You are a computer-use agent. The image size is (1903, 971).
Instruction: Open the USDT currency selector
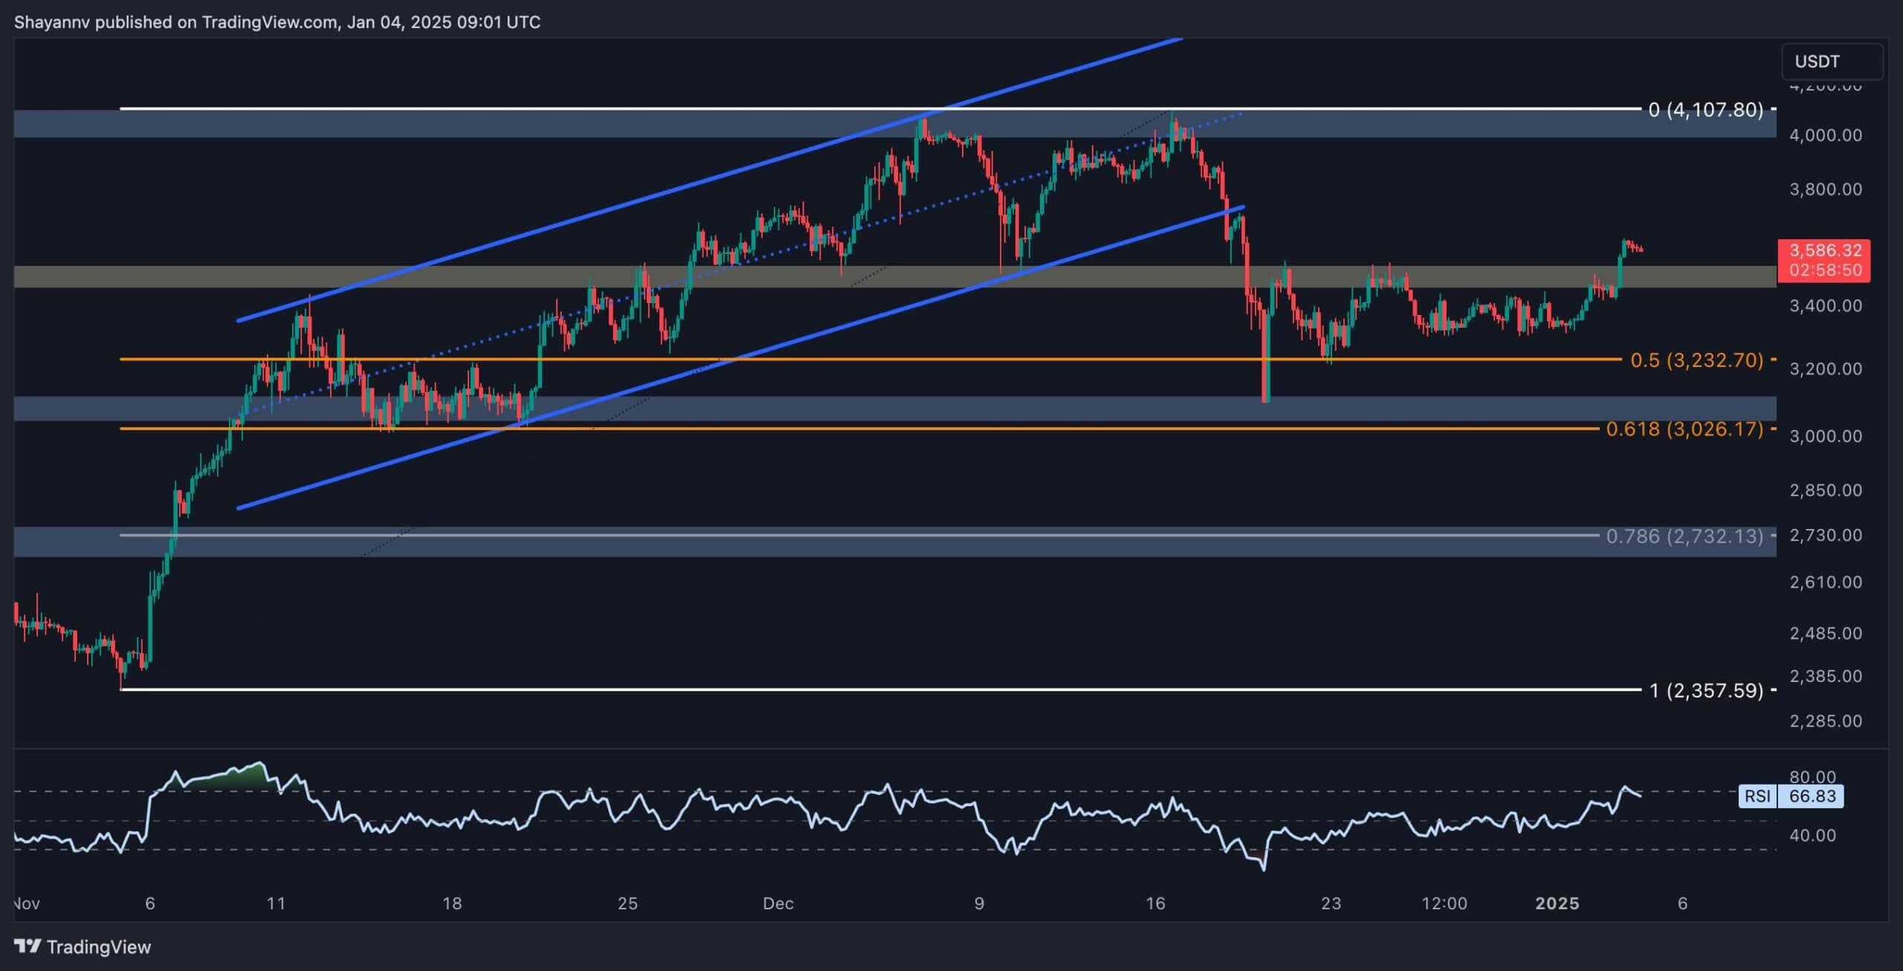click(1817, 62)
